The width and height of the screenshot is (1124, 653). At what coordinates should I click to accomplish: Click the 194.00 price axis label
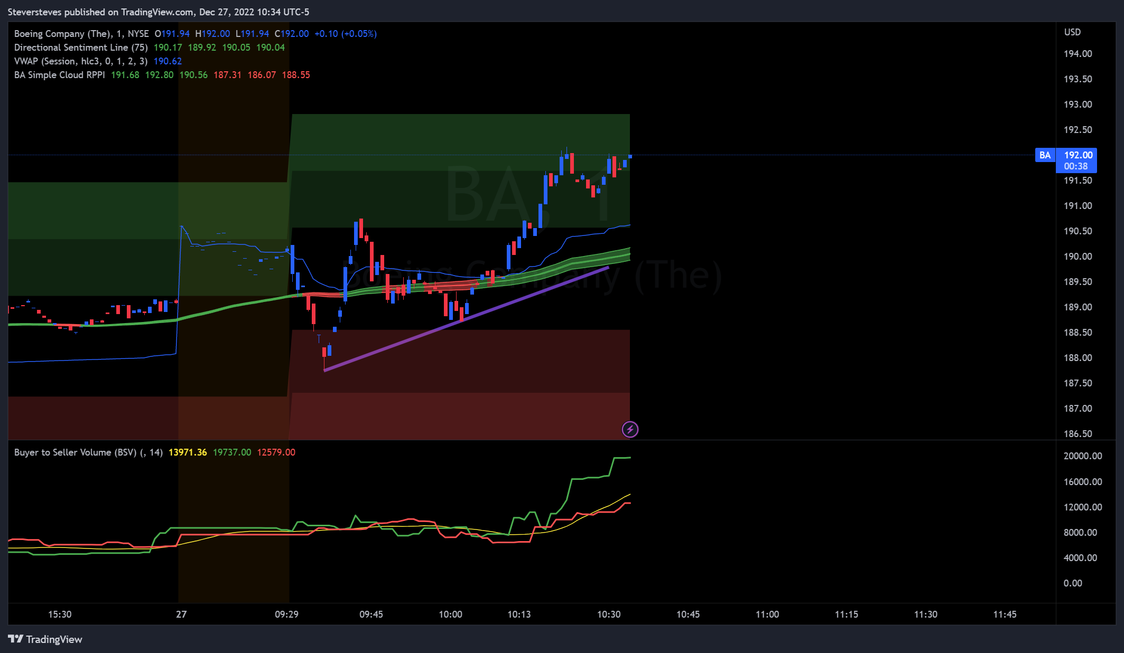[x=1078, y=54]
